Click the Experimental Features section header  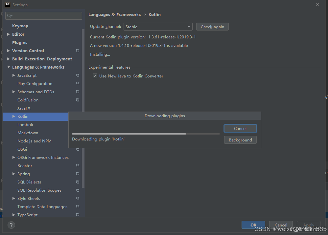[109, 67]
